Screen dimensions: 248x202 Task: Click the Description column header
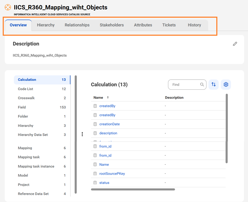click(x=174, y=98)
